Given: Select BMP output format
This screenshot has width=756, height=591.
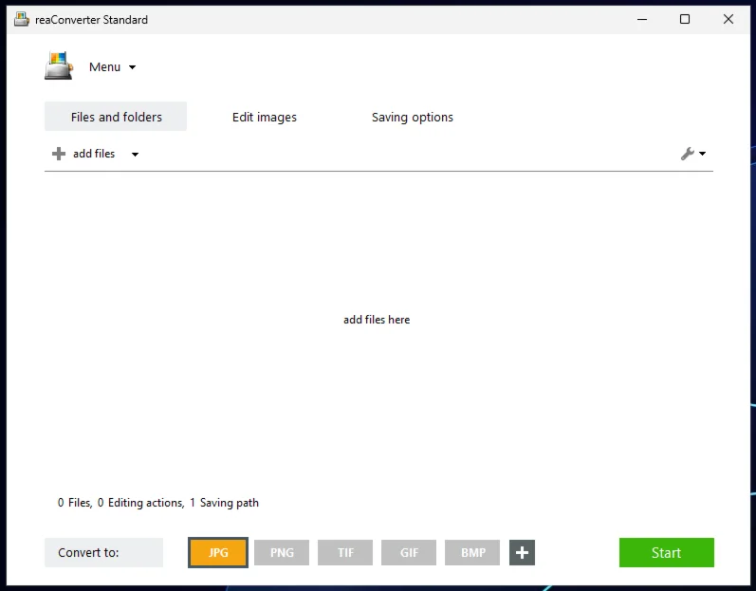Looking at the screenshot, I should (472, 552).
